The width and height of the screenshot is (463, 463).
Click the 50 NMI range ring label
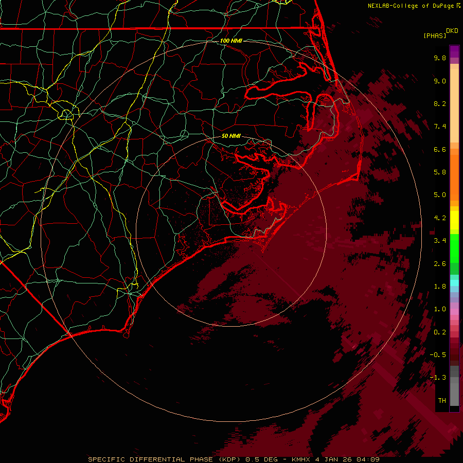pyautogui.click(x=231, y=136)
